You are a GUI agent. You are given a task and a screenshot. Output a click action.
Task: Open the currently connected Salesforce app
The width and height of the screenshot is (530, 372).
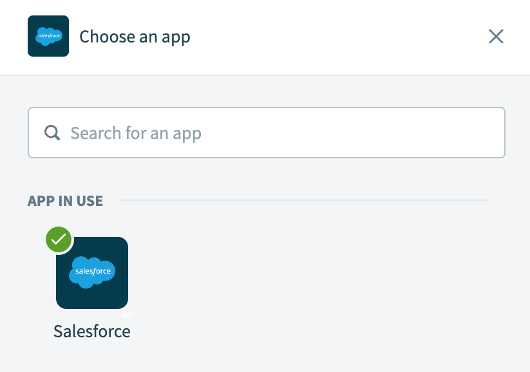pyautogui.click(x=91, y=273)
